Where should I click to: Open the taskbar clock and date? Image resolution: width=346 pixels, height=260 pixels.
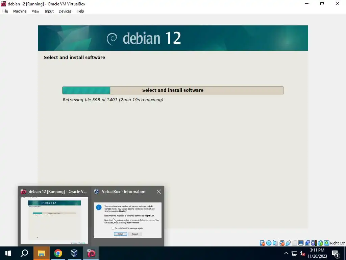pos(317,253)
